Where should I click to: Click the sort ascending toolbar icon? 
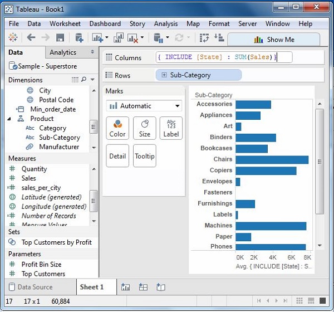tap(219, 38)
